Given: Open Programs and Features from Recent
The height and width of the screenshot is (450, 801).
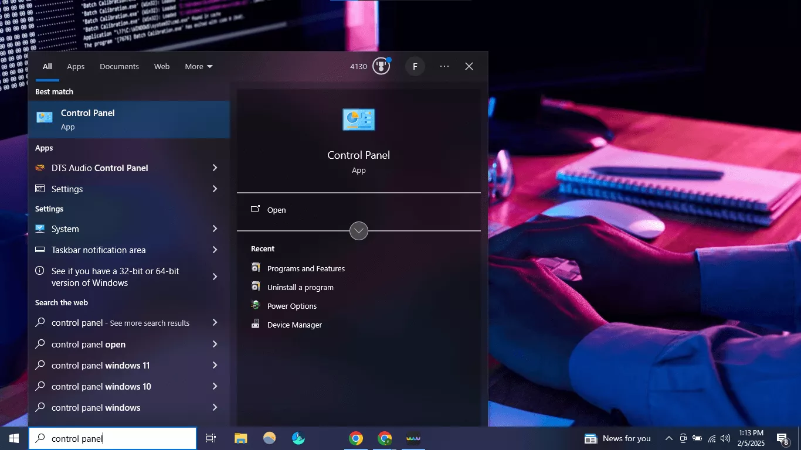Looking at the screenshot, I should 306,268.
